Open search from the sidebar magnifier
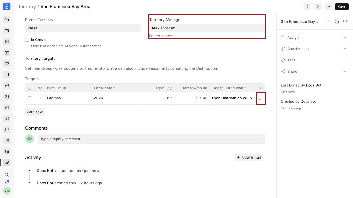Viewport: 353px width, 198px height. pyautogui.click(x=7, y=175)
